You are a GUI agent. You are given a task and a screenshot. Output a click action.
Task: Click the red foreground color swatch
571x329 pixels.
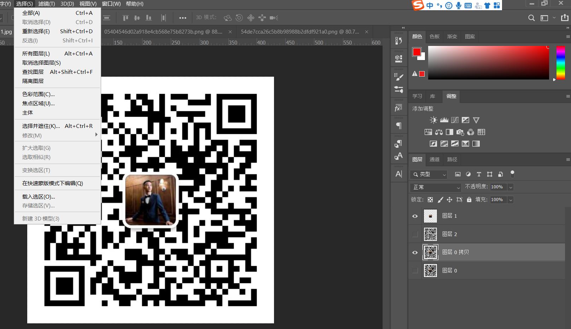pos(416,52)
